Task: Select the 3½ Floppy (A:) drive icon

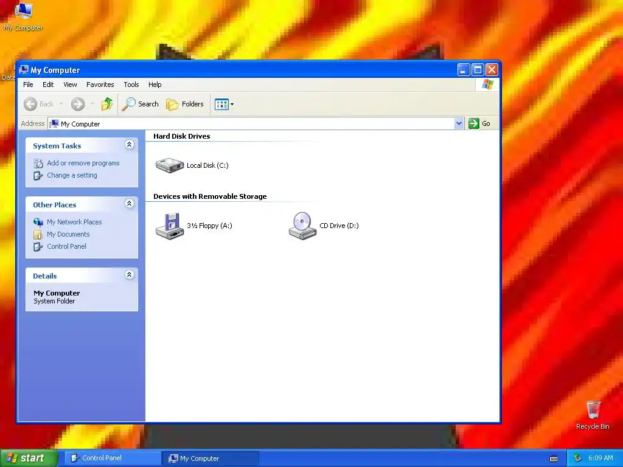Action: [x=170, y=226]
